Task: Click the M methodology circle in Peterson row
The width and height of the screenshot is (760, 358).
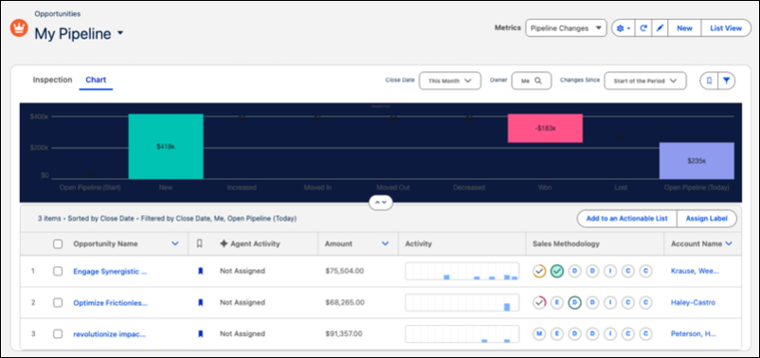Action: [x=539, y=333]
